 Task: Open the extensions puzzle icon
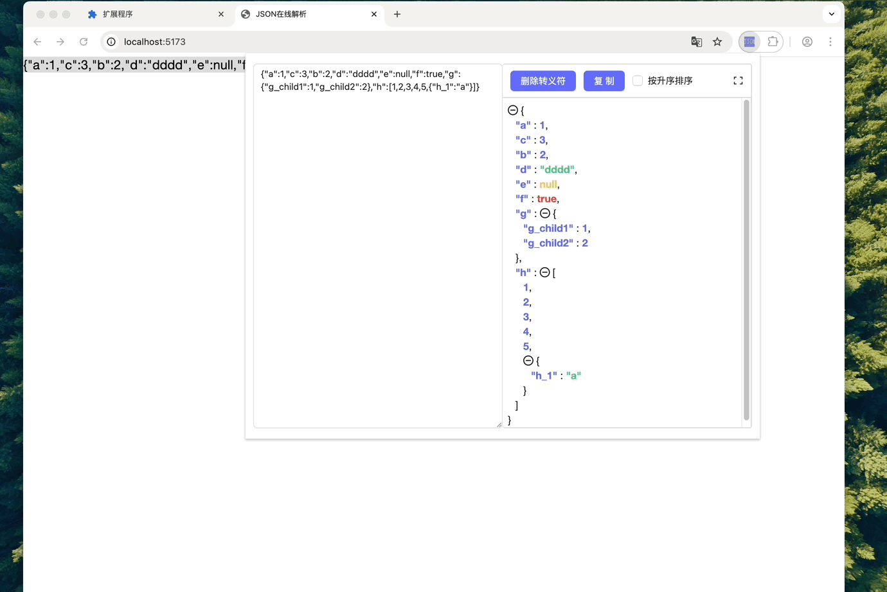click(x=773, y=41)
